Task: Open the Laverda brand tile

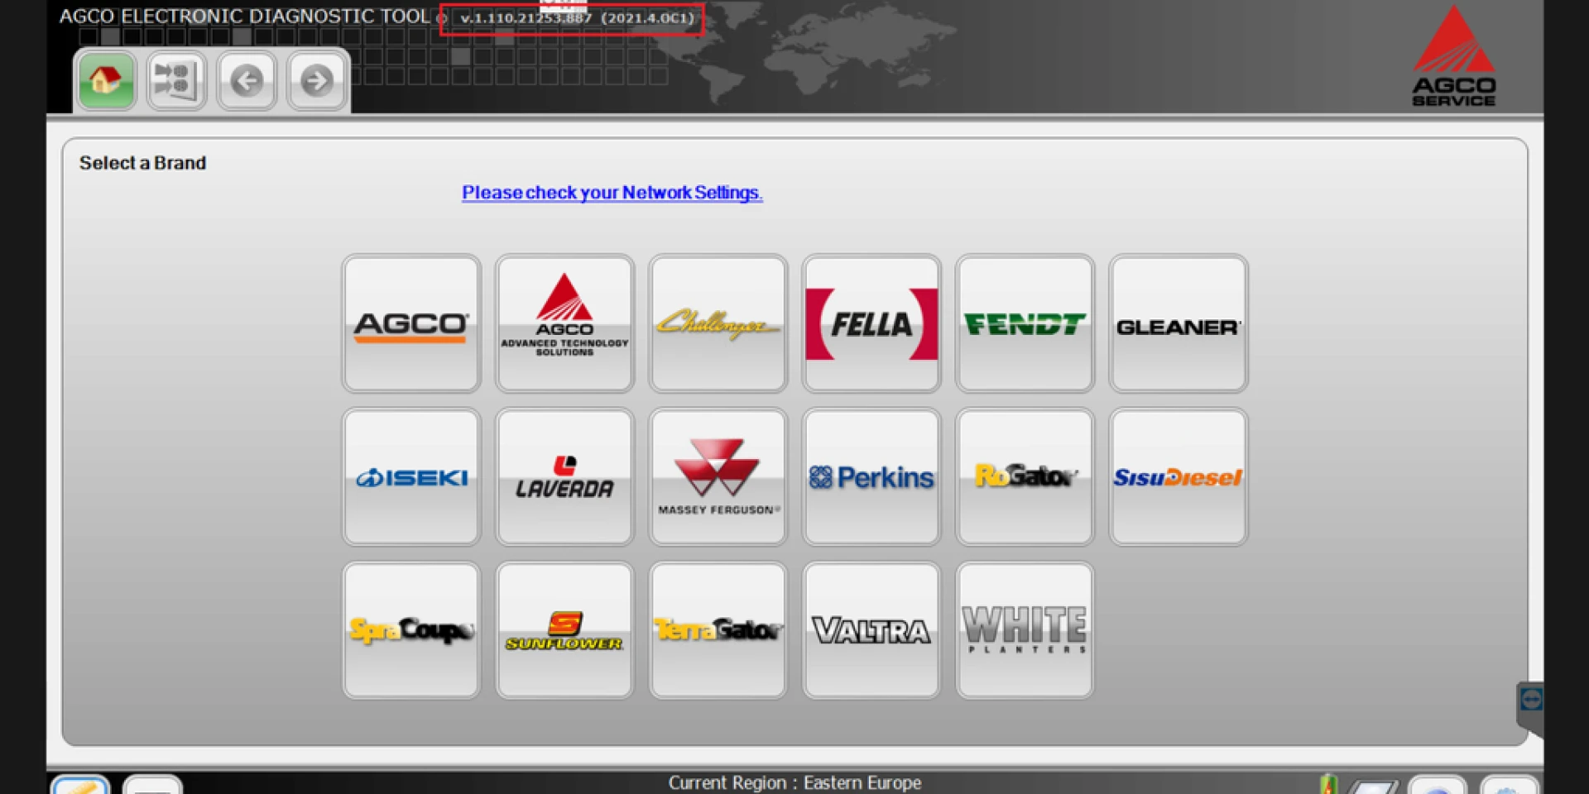Action: (564, 477)
